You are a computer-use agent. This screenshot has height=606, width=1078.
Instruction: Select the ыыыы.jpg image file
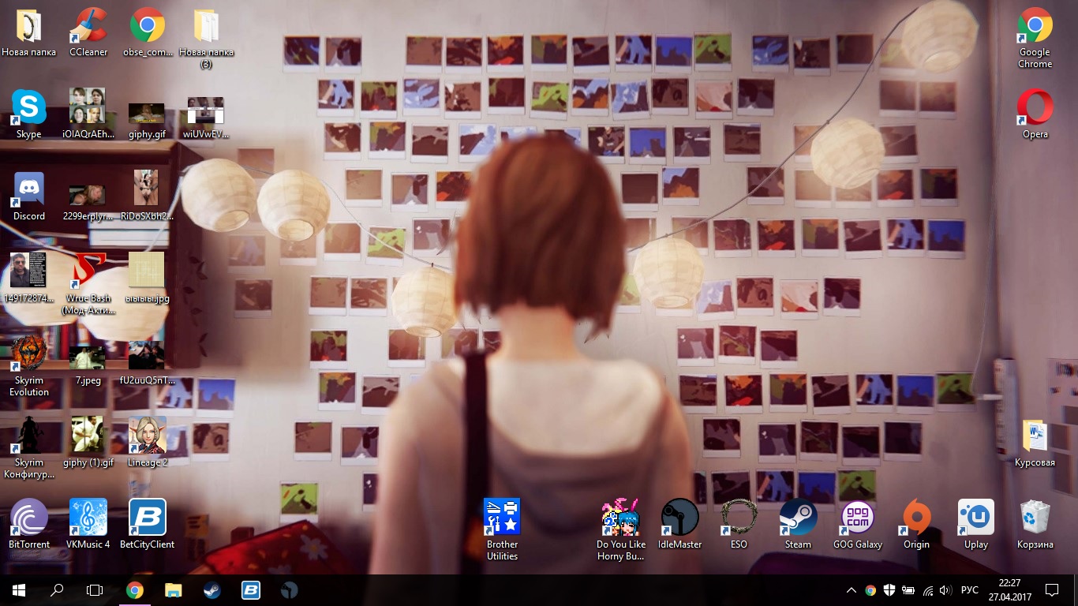148,278
